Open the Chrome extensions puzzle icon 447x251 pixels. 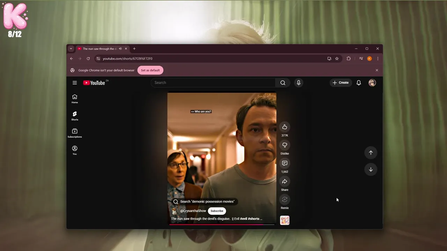(349, 59)
